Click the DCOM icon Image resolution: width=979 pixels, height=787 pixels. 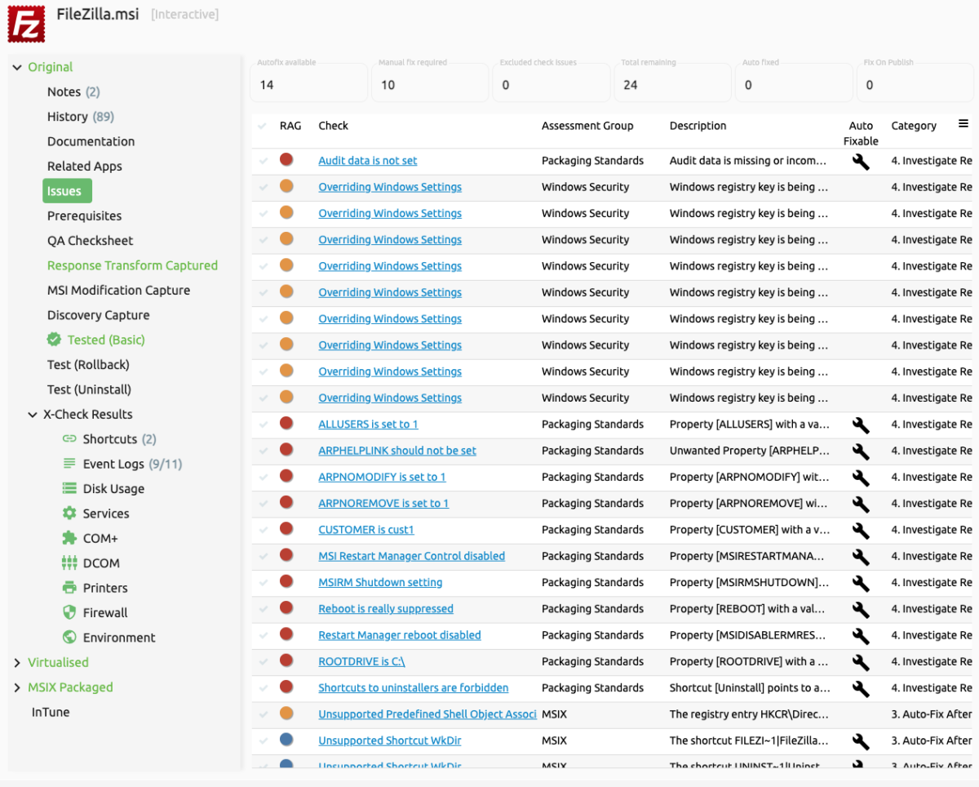tap(69, 562)
